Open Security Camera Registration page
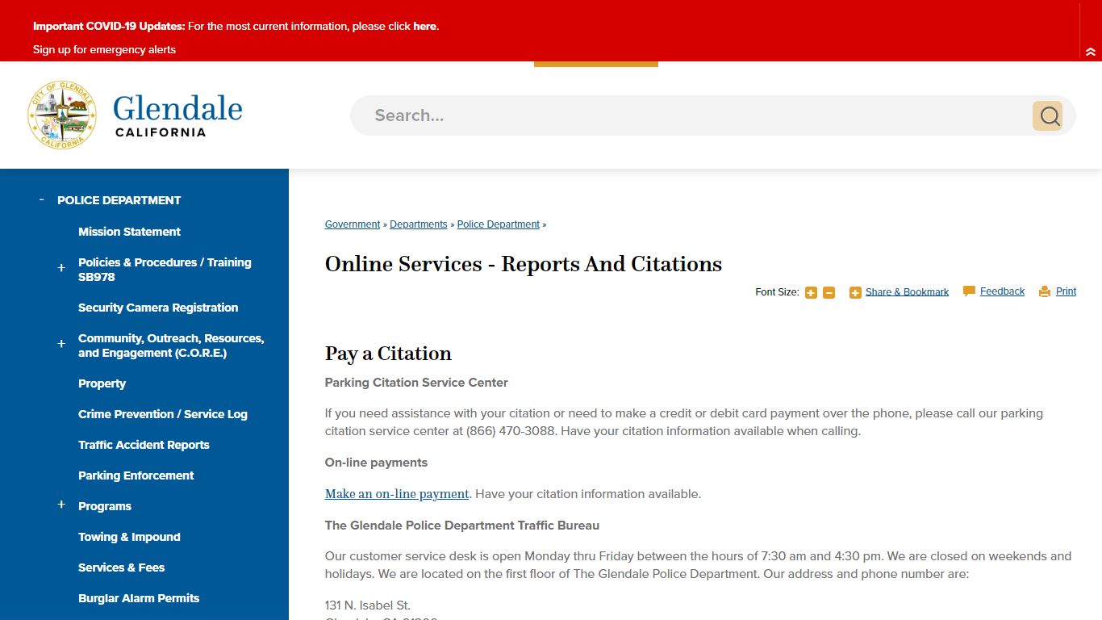Image resolution: width=1102 pixels, height=620 pixels. coord(158,308)
